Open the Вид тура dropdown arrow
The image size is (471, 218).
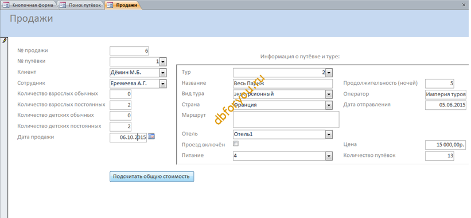(x=329, y=94)
